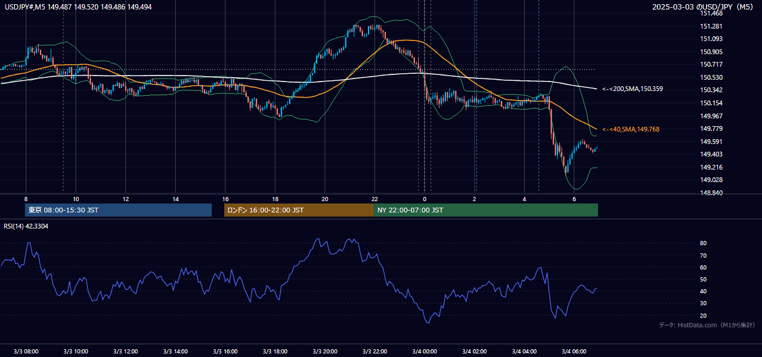Click the RSI 30 level label
This screenshot has width=762, height=357.
(704, 303)
